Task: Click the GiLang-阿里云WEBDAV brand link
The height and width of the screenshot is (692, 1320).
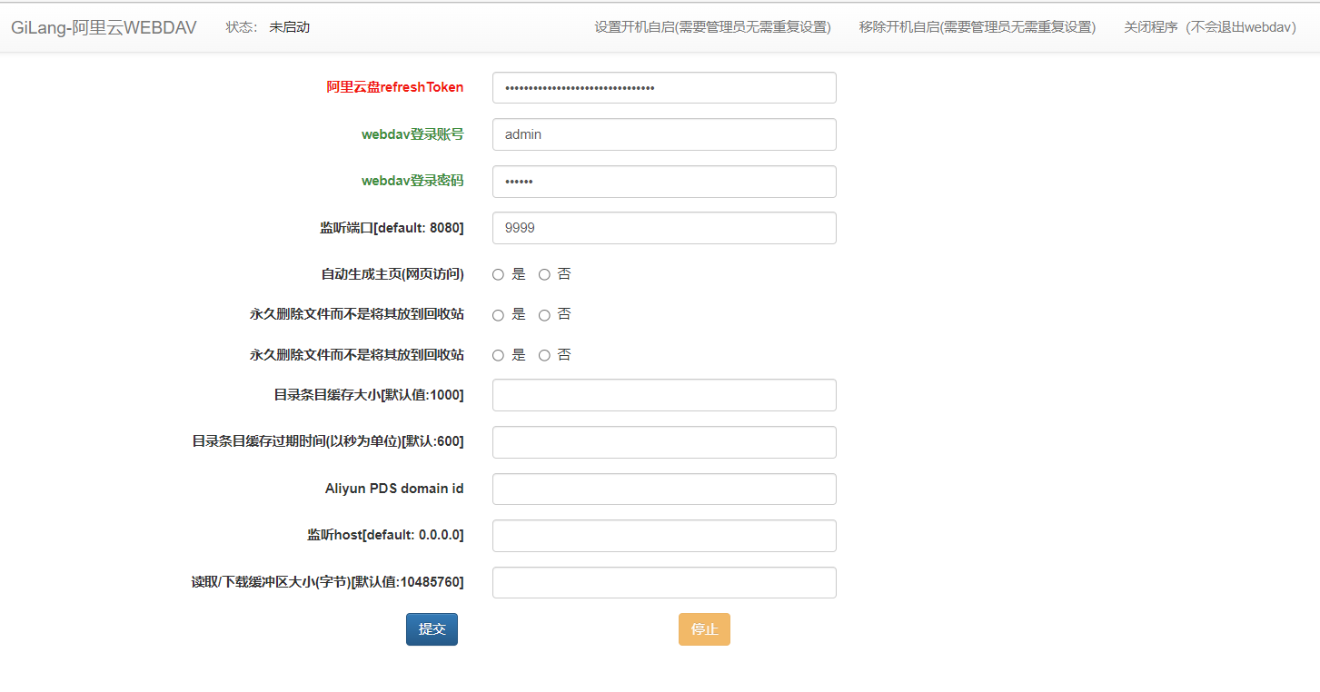Action: coord(104,27)
